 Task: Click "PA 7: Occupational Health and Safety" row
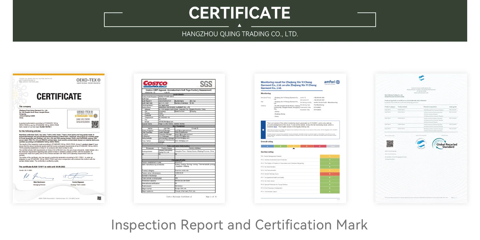(300, 177)
